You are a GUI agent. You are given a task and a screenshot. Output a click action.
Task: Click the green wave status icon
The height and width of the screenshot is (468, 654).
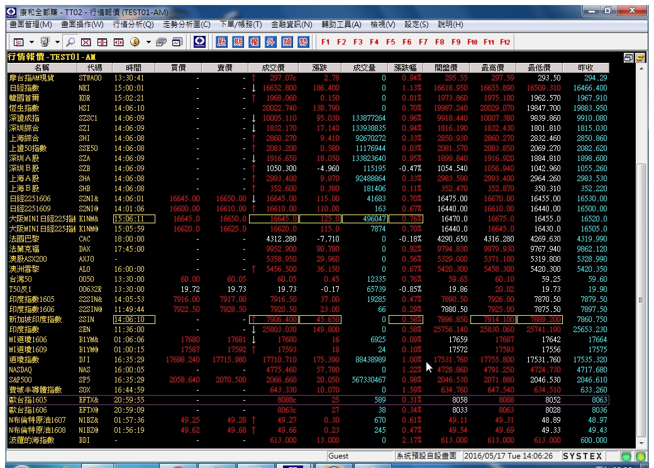626,456
